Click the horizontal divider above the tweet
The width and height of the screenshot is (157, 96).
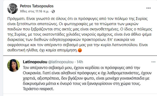80,55
